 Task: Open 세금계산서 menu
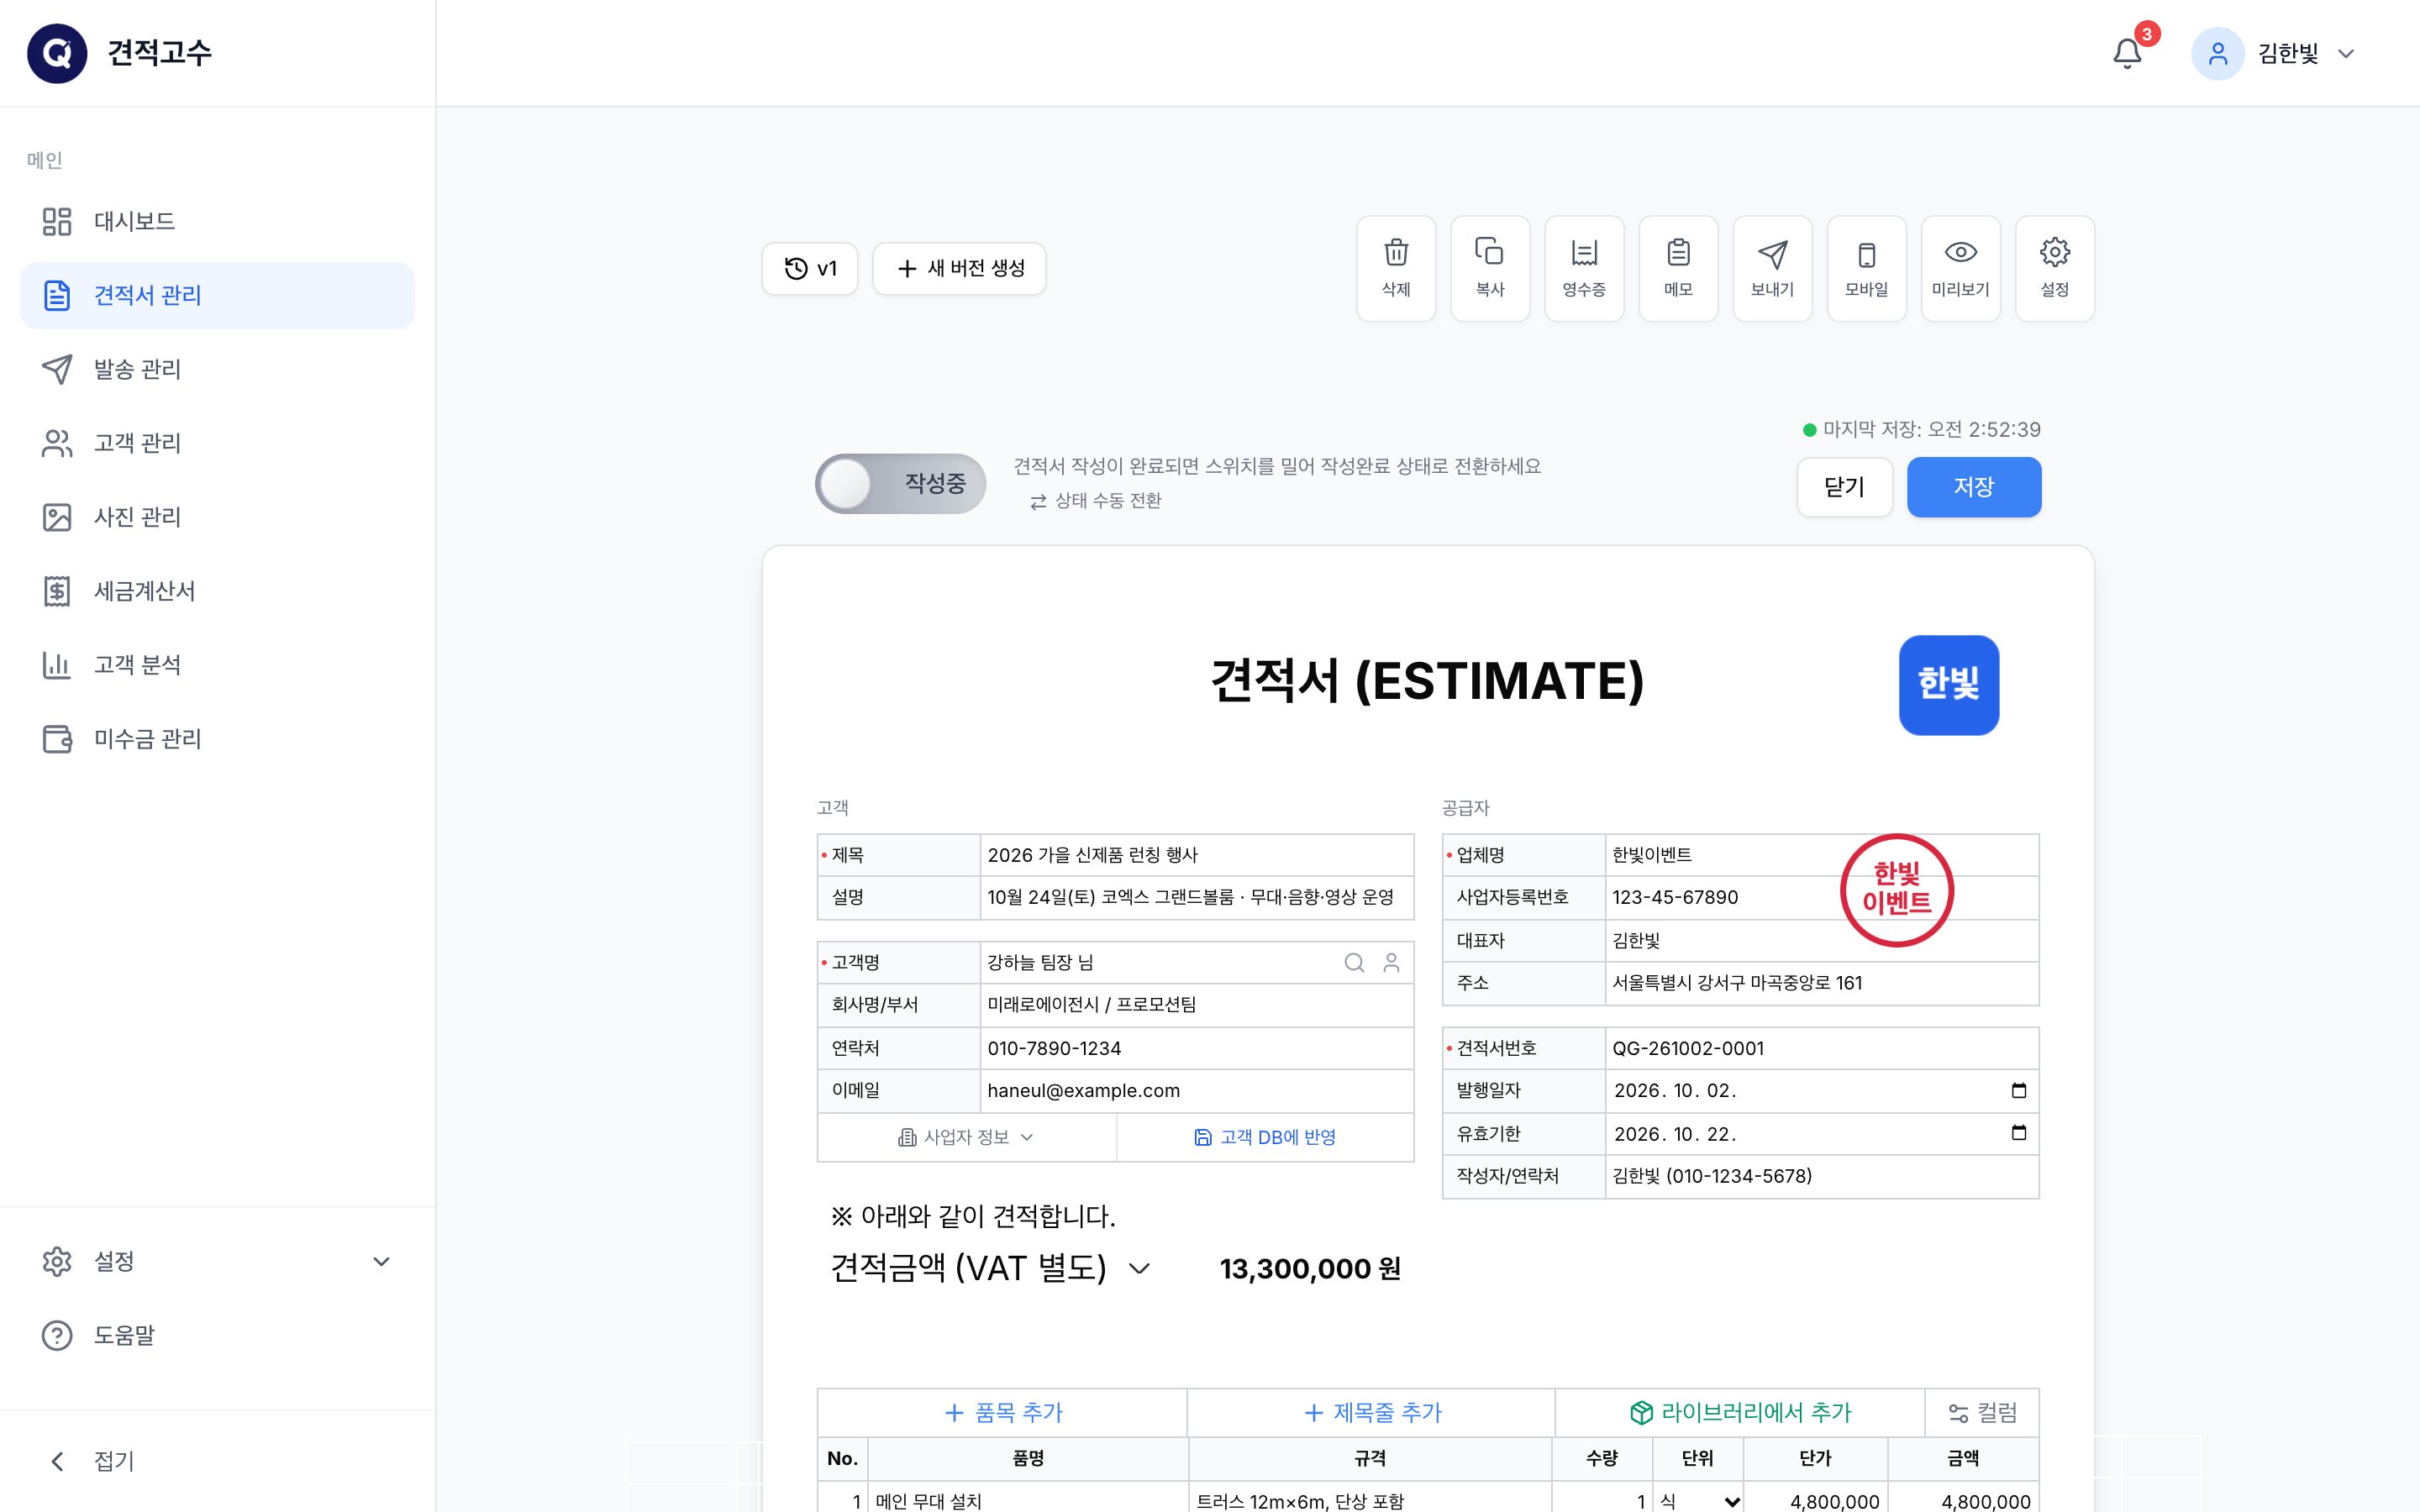click(217, 591)
